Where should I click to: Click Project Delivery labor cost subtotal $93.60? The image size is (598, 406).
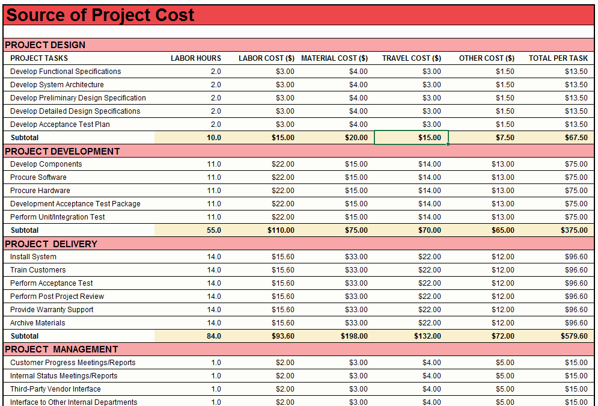click(x=282, y=336)
